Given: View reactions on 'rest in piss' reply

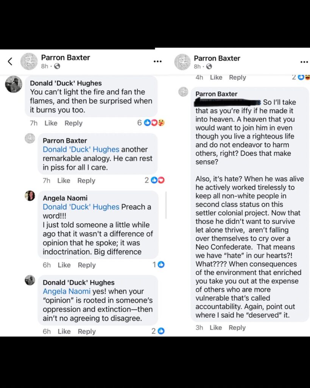Looking at the screenshot, I should pyautogui.click(x=157, y=180).
